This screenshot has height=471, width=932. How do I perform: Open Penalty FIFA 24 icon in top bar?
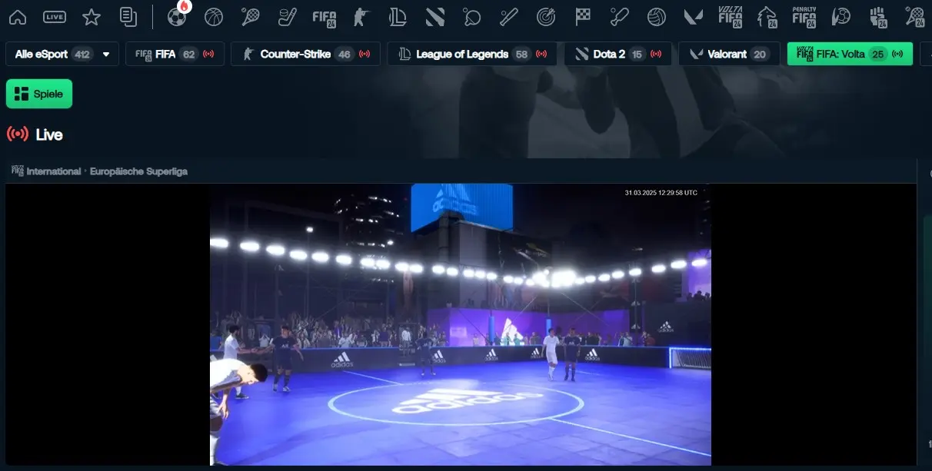pyautogui.click(x=804, y=16)
